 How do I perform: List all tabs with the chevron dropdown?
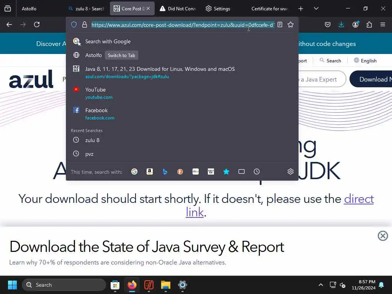tap(316, 9)
